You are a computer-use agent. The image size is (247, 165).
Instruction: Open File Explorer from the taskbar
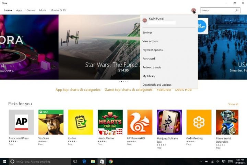tap(93, 161)
